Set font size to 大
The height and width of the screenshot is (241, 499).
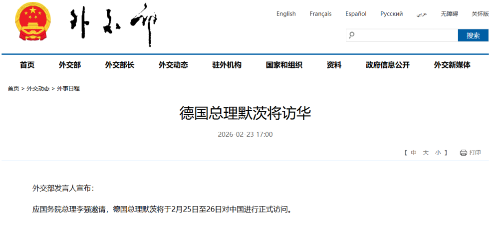tap(426, 153)
